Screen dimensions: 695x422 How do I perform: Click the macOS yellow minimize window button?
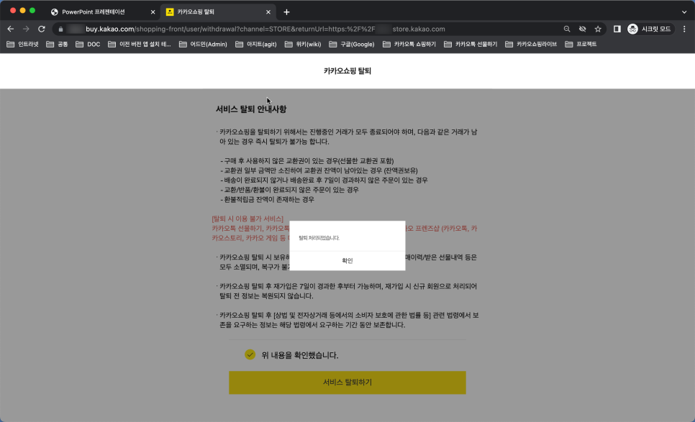tap(22, 10)
